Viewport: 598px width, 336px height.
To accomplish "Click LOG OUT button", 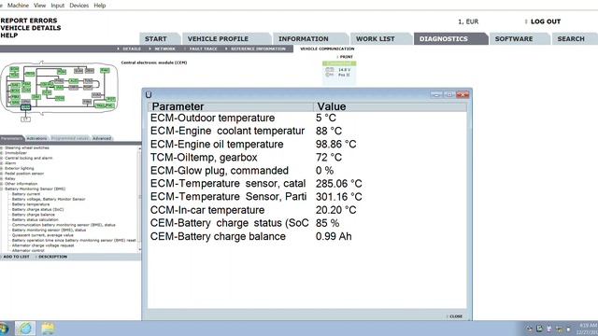I will point(546,21).
